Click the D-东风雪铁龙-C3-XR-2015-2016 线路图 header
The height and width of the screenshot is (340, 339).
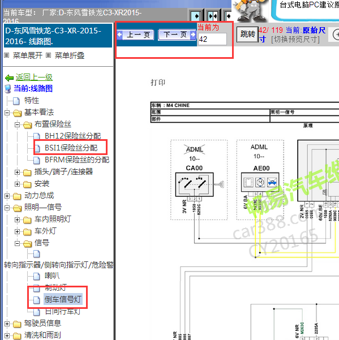58,36
